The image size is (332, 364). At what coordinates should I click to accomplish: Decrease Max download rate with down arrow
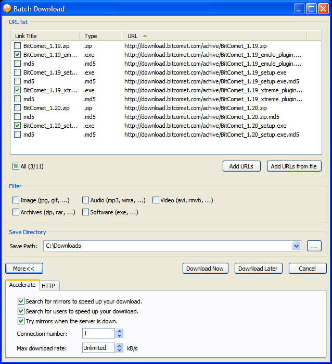119,350
